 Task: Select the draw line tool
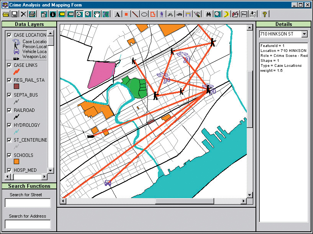pos(135,15)
